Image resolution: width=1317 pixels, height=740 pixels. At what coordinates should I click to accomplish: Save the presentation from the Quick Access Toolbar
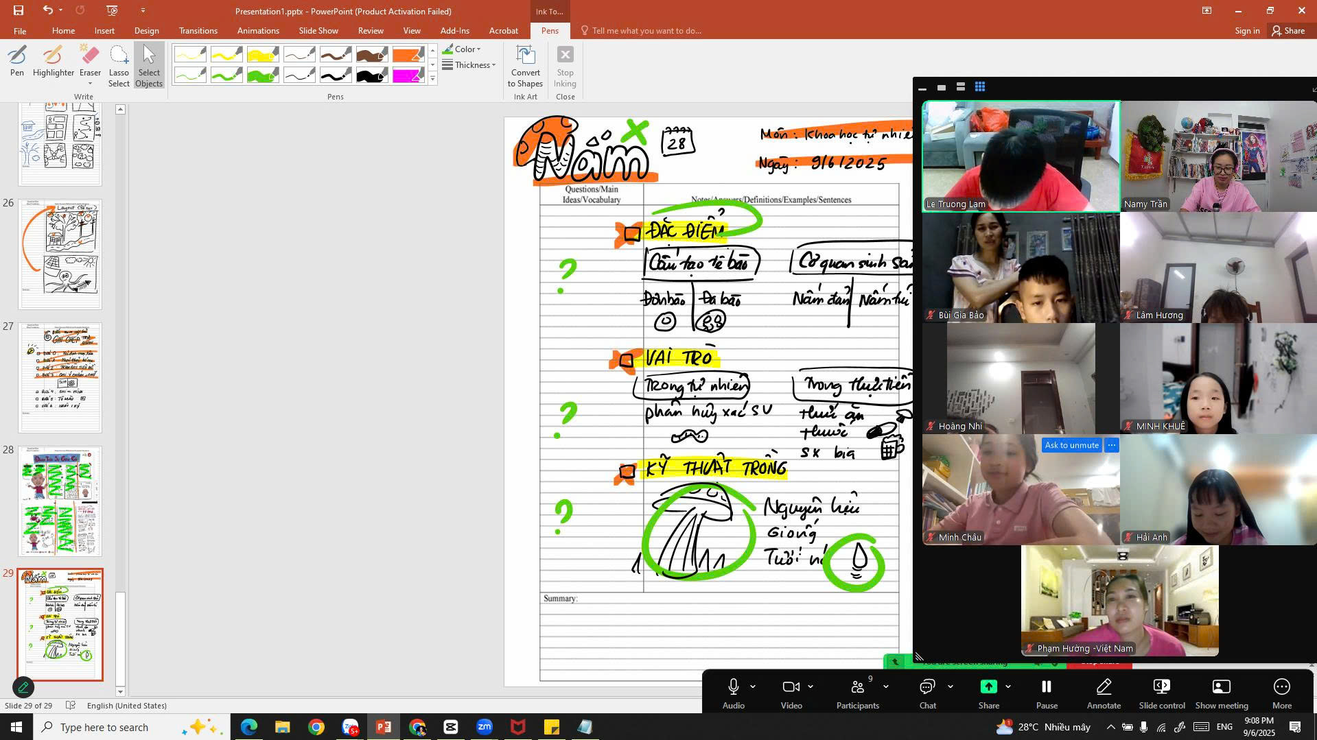19,10
